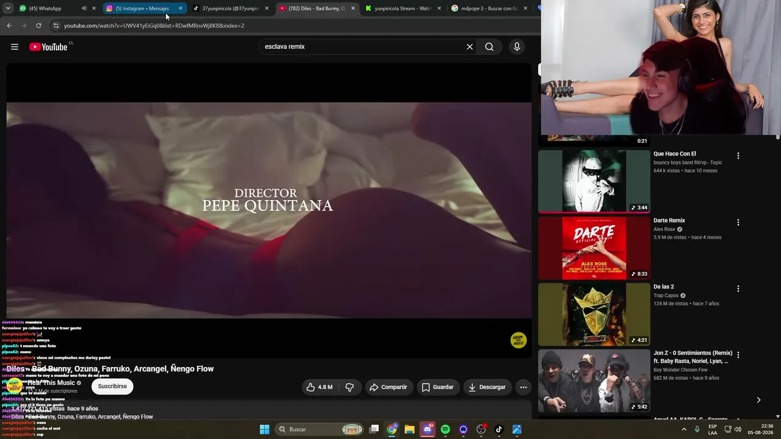Open Chrome from the taskbar
This screenshot has width=781, height=439.
(392, 429)
